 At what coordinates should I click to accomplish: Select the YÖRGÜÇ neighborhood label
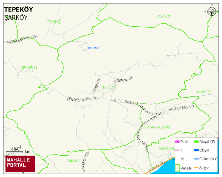pyautogui.click(x=54, y=22)
